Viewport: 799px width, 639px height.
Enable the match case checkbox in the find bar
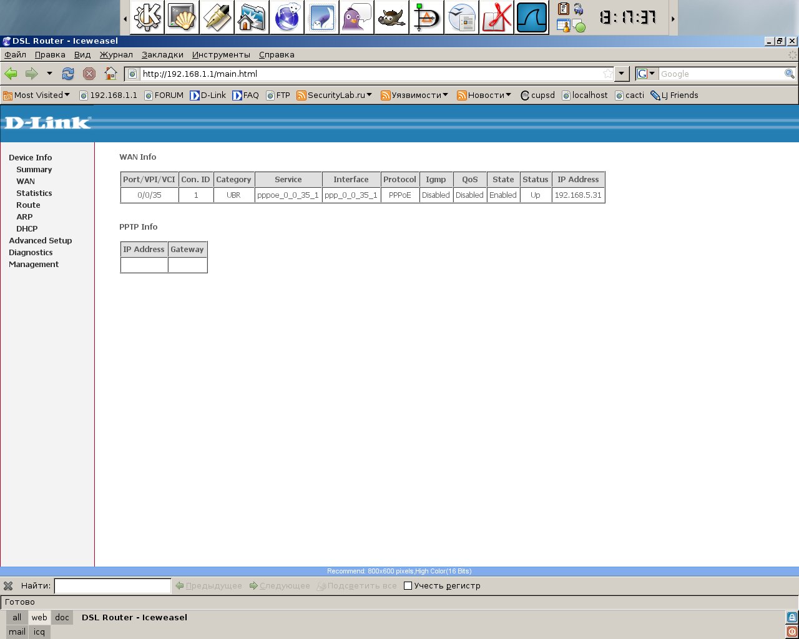click(408, 586)
